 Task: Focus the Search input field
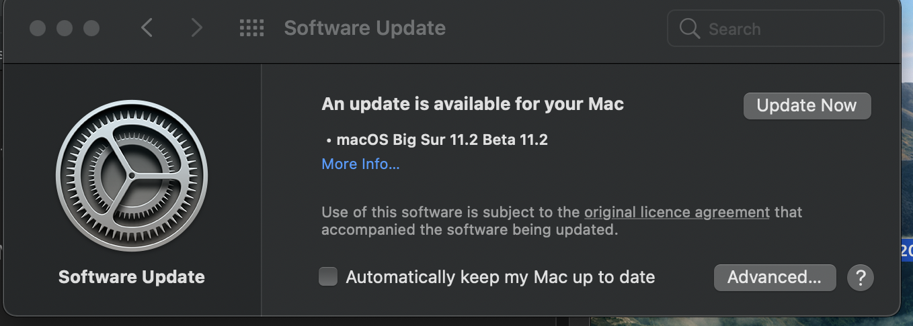(787, 29)
